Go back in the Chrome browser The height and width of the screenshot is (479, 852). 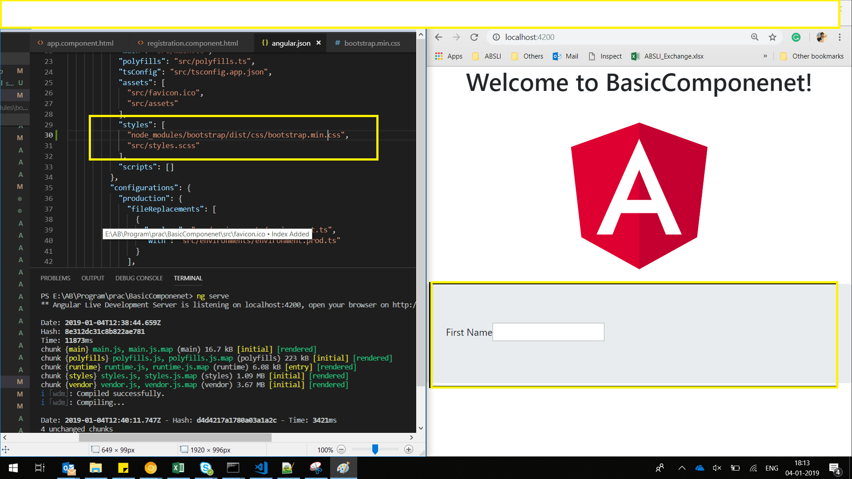tap(438, 37)
